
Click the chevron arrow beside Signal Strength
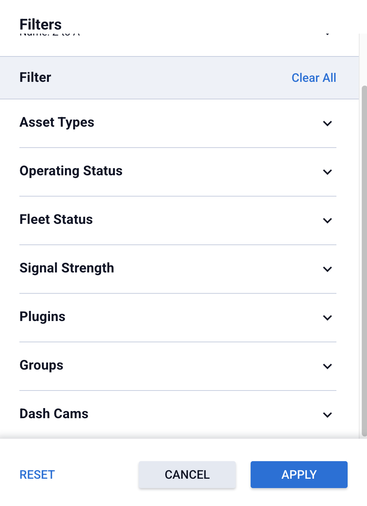(327, 269)
